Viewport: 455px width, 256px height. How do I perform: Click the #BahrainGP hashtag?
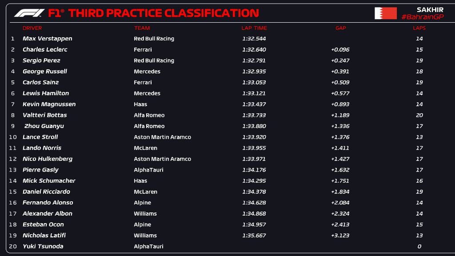coord(422,17)
